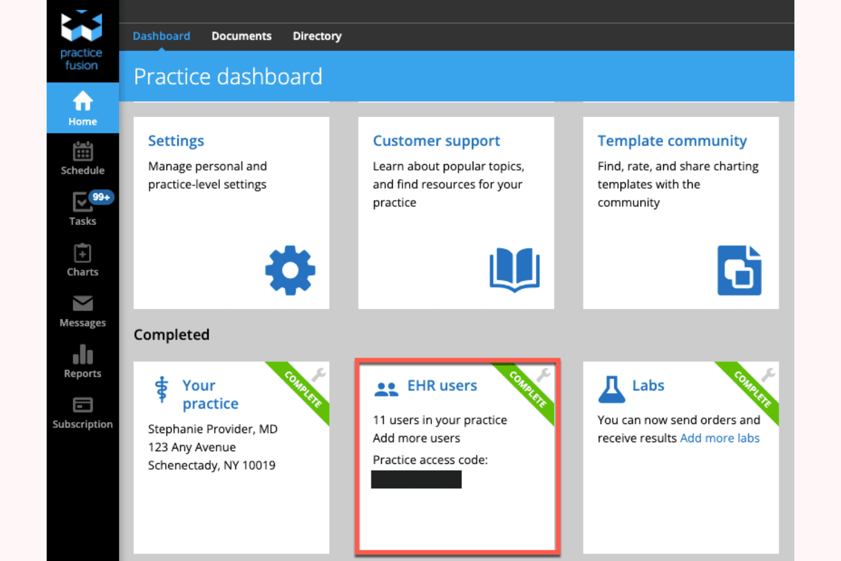Image resolution: width=841 pixels, height=561 pixels.
Task: Click '123 Any Avenue' address line
Action: coord(192,447)
